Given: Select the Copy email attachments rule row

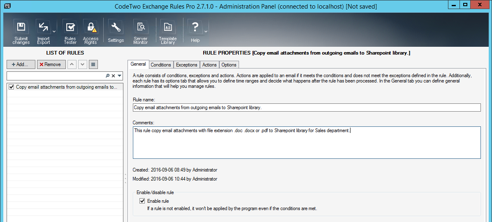Looking at the screenshot, I should point(65,87).
